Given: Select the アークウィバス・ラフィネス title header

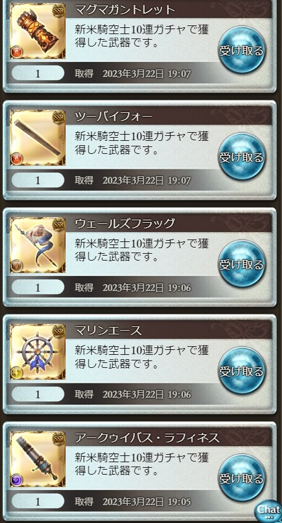Looking at the screenshot, I should pyautogui.click(x=169, y=437).
